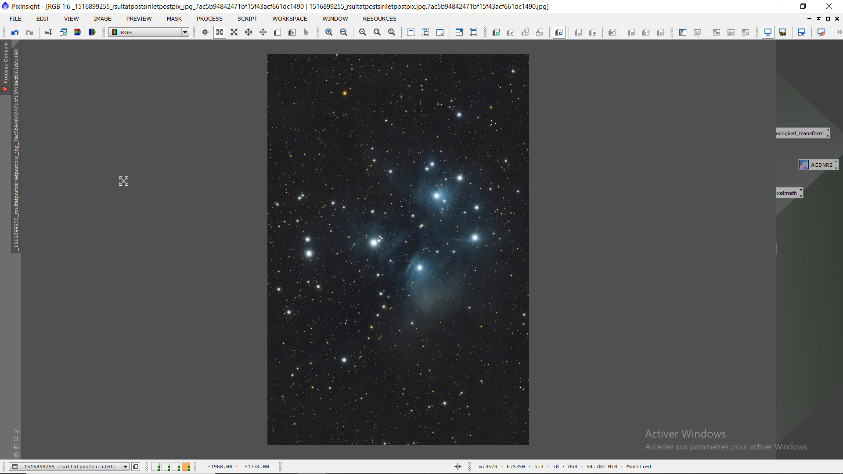This screenshot has width=843, height=474.
Task: Click the Zoom Out magnifier icon
Action: pos(343,32)
